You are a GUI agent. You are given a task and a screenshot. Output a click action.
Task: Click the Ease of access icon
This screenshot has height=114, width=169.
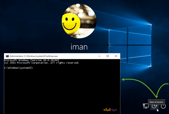pos(154,106)
